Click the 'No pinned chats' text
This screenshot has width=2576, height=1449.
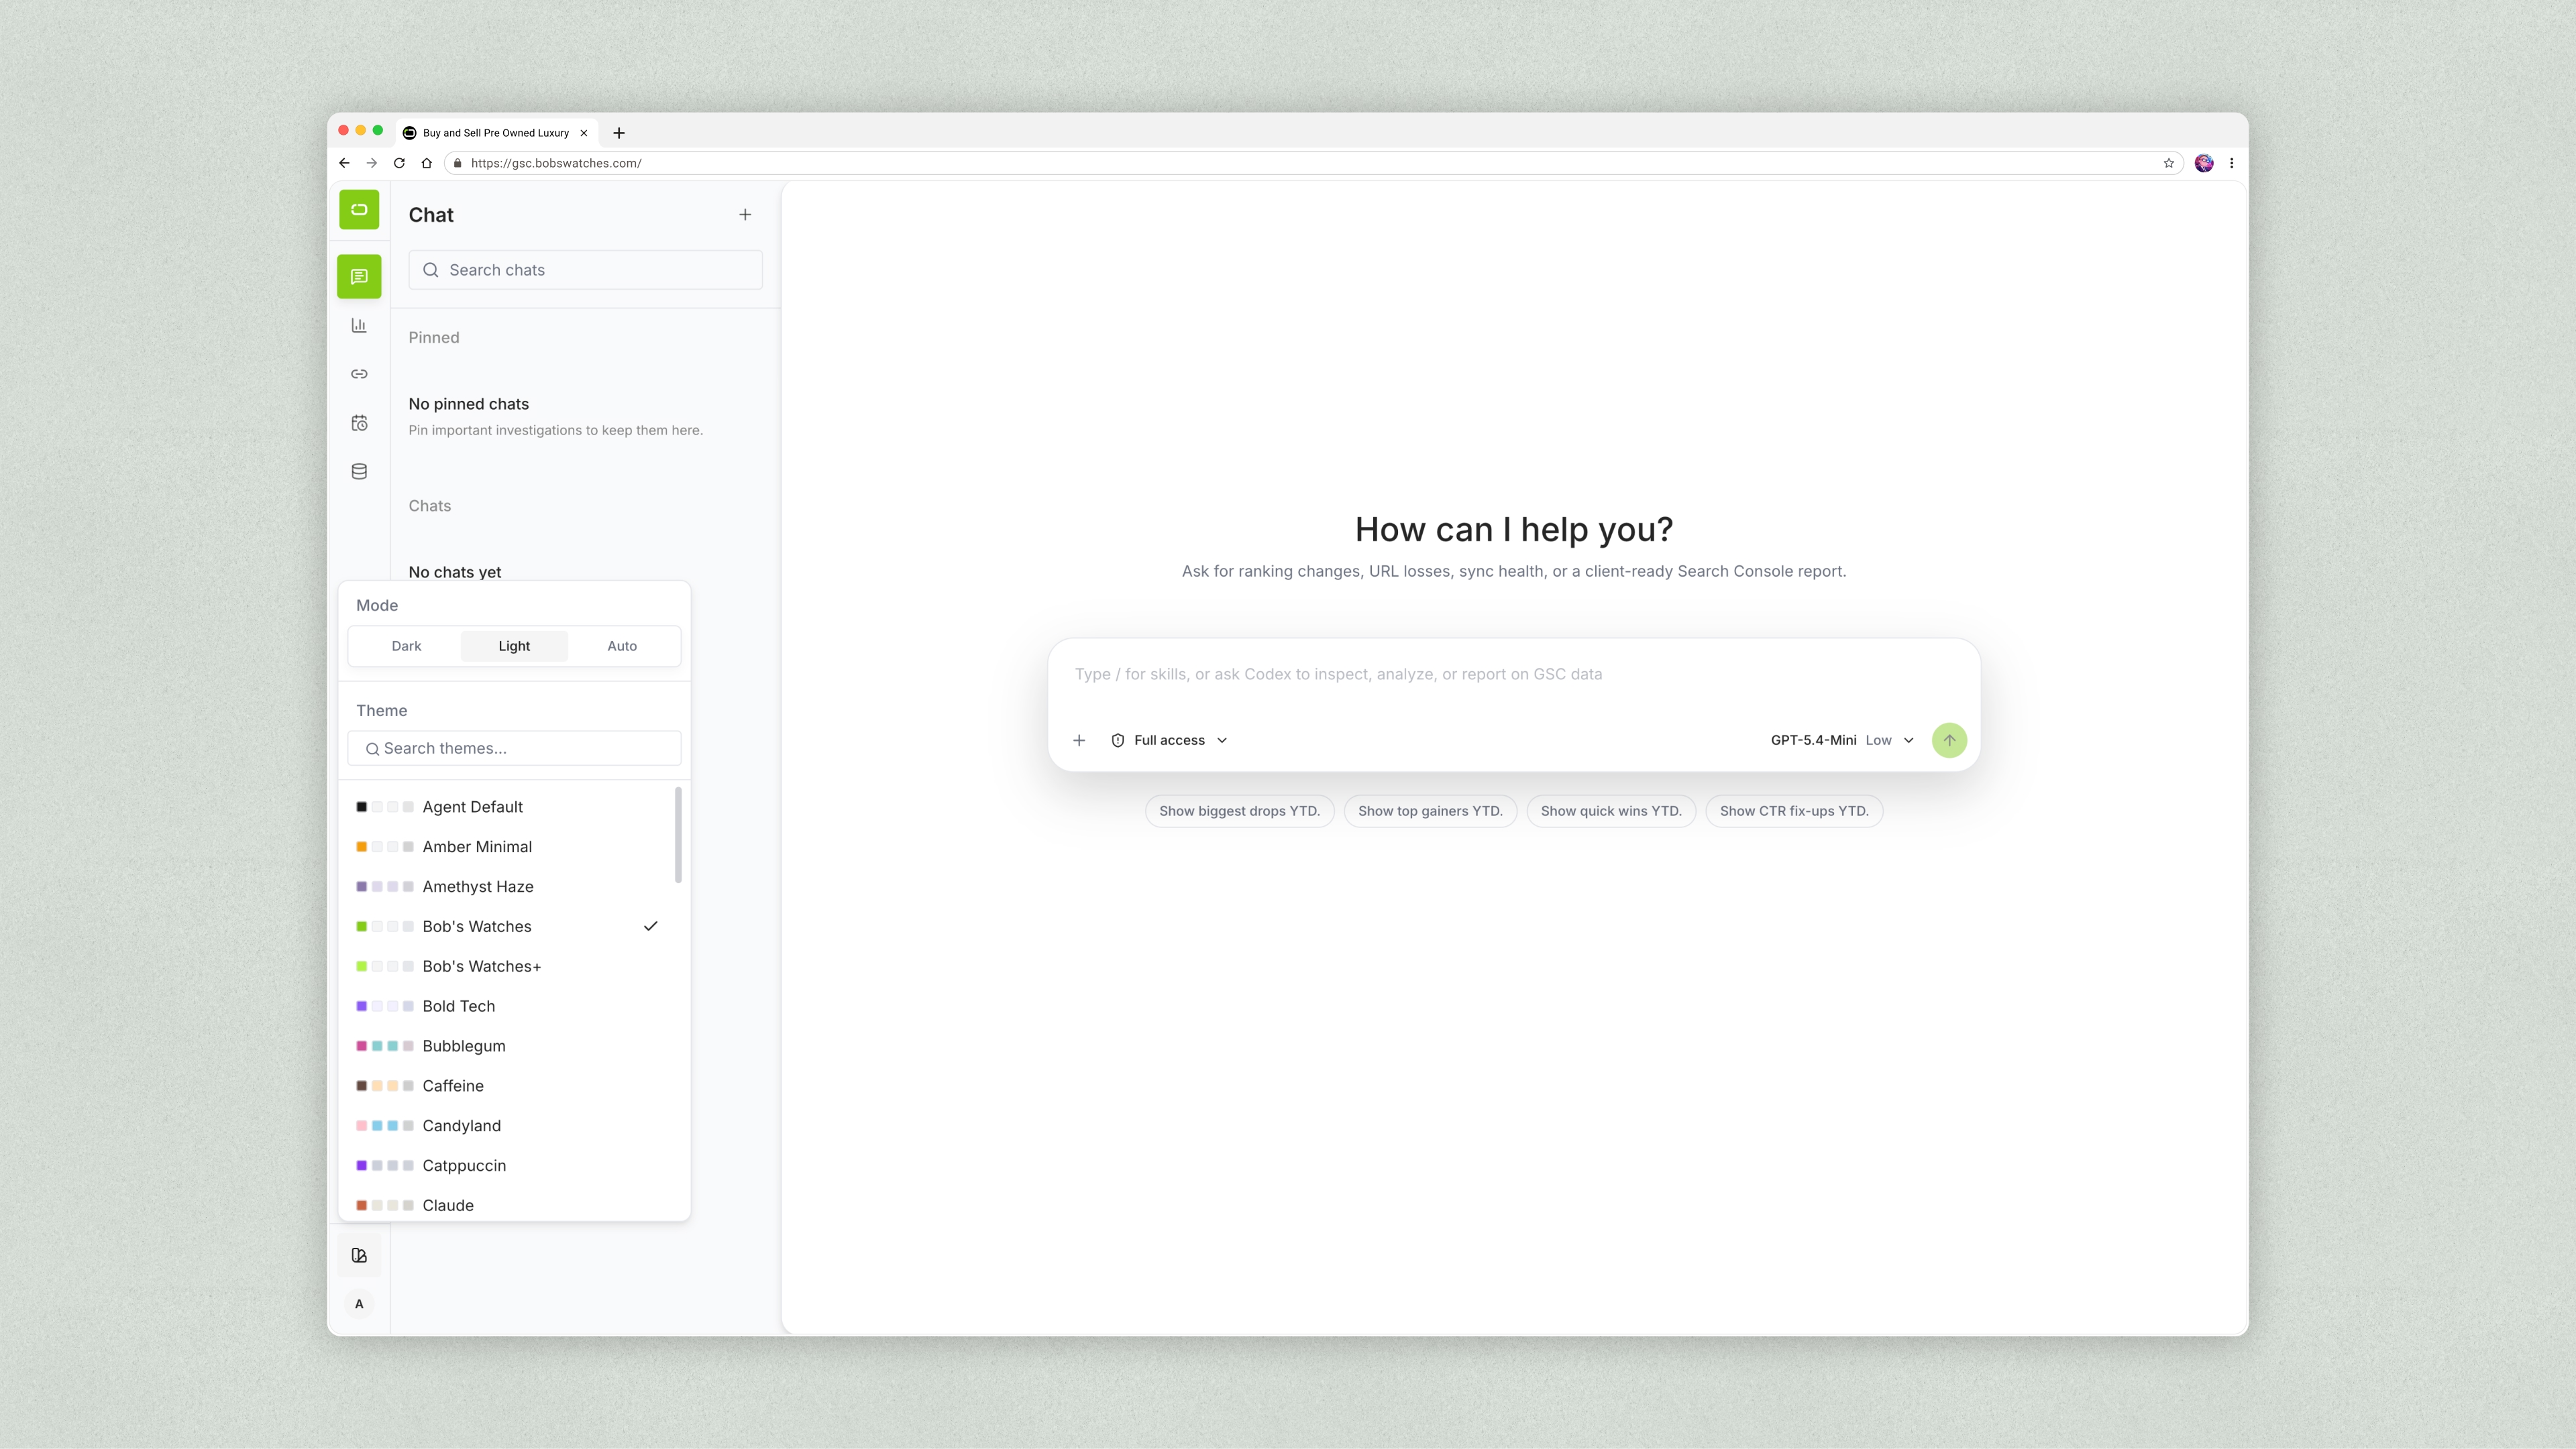pyautogui.click(x=469, y=404)
